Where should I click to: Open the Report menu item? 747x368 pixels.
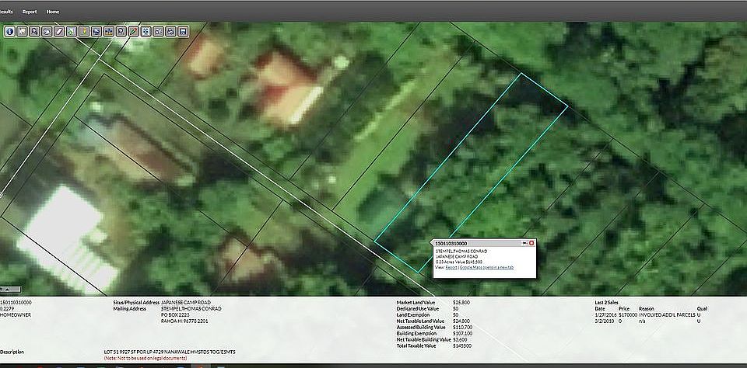click(30, 12)
